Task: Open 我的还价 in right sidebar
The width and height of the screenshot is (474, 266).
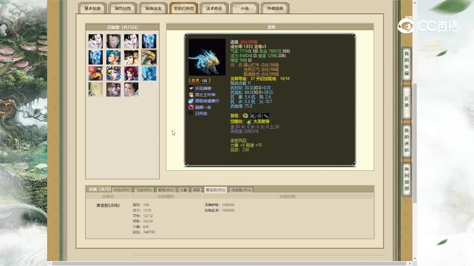Action: pos(407,140)
